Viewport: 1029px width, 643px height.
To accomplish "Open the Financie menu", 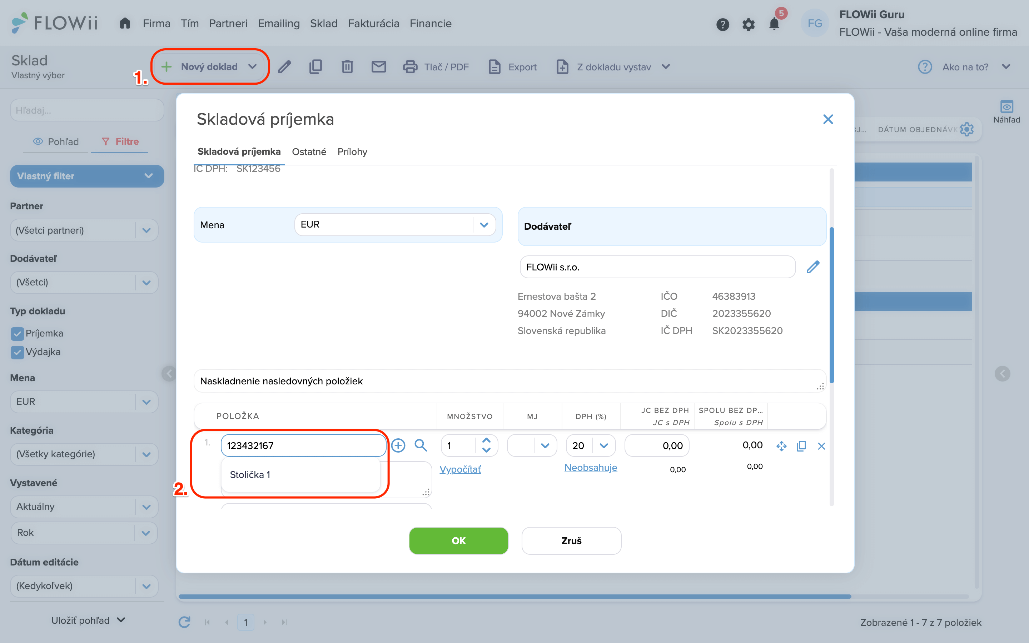I will tap(430, 23).
